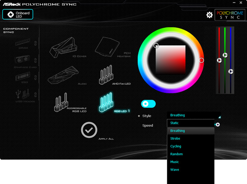This screenshot has height=184, width=247.
Task: Choose Random from the style list
Action: pos(191,154)
